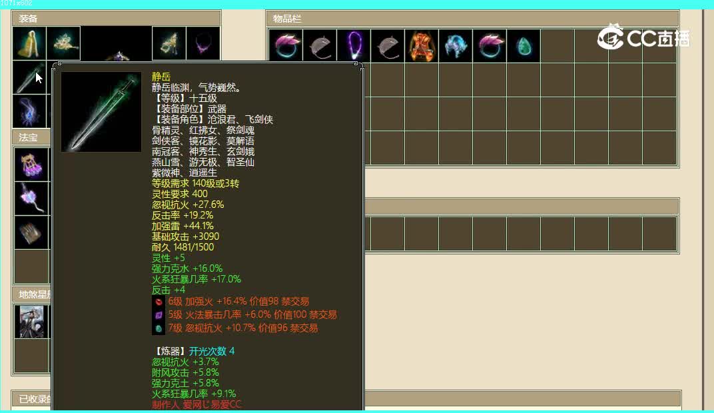Select the blue helmet in 物品栏
The image size is (714, 413).
(456, 45)
